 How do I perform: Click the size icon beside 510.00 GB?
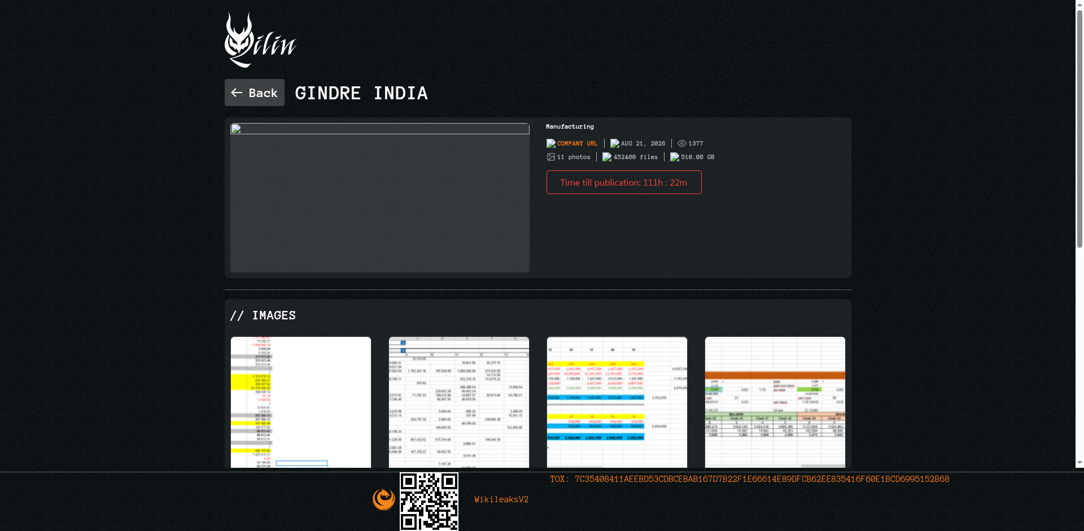(675, 157)
